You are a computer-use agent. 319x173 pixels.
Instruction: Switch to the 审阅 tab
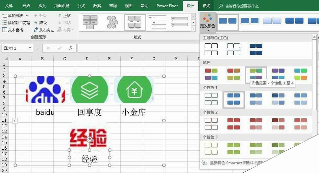click(x=113, y=6)
